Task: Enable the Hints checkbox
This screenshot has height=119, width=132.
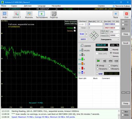Action: tap(123, 115)
